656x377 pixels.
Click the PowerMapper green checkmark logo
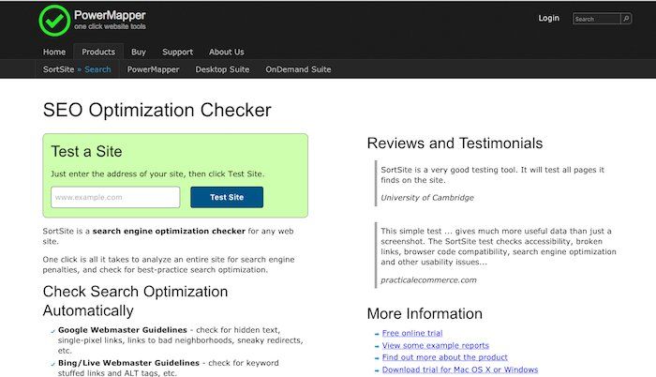point(54,21)
